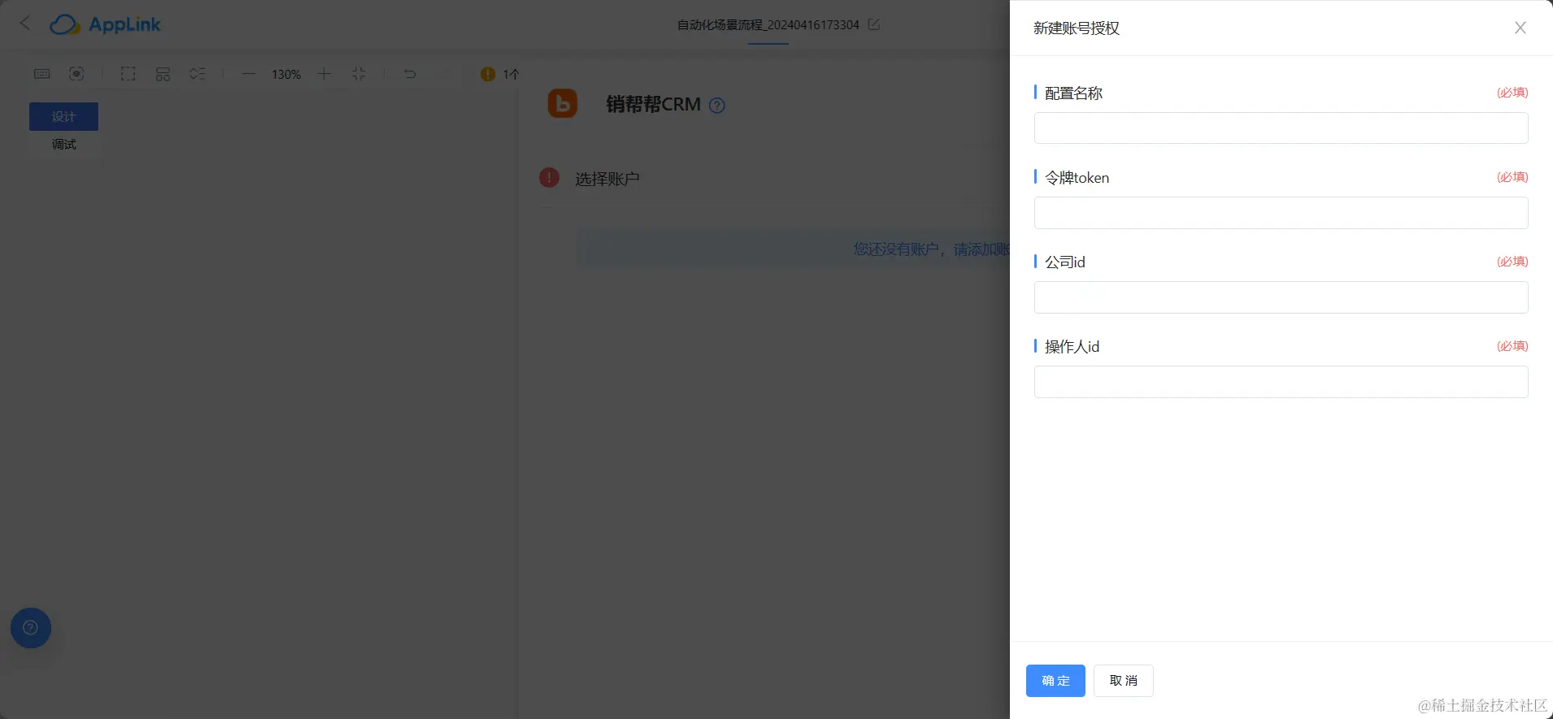This screenshot has height=719, width=1553.
Task: Zoom in with the plus icon
Action: [324, 74]
